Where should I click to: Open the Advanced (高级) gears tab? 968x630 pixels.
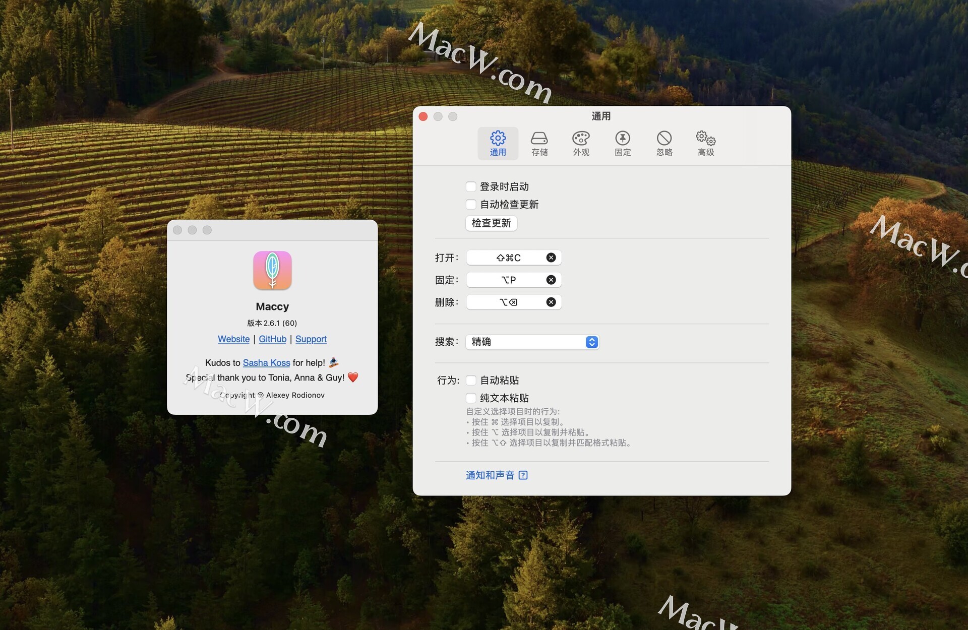(x=705, y=144)
